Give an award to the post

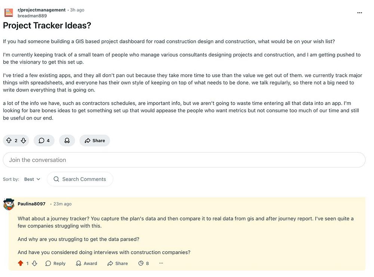[x=67, y=141]
